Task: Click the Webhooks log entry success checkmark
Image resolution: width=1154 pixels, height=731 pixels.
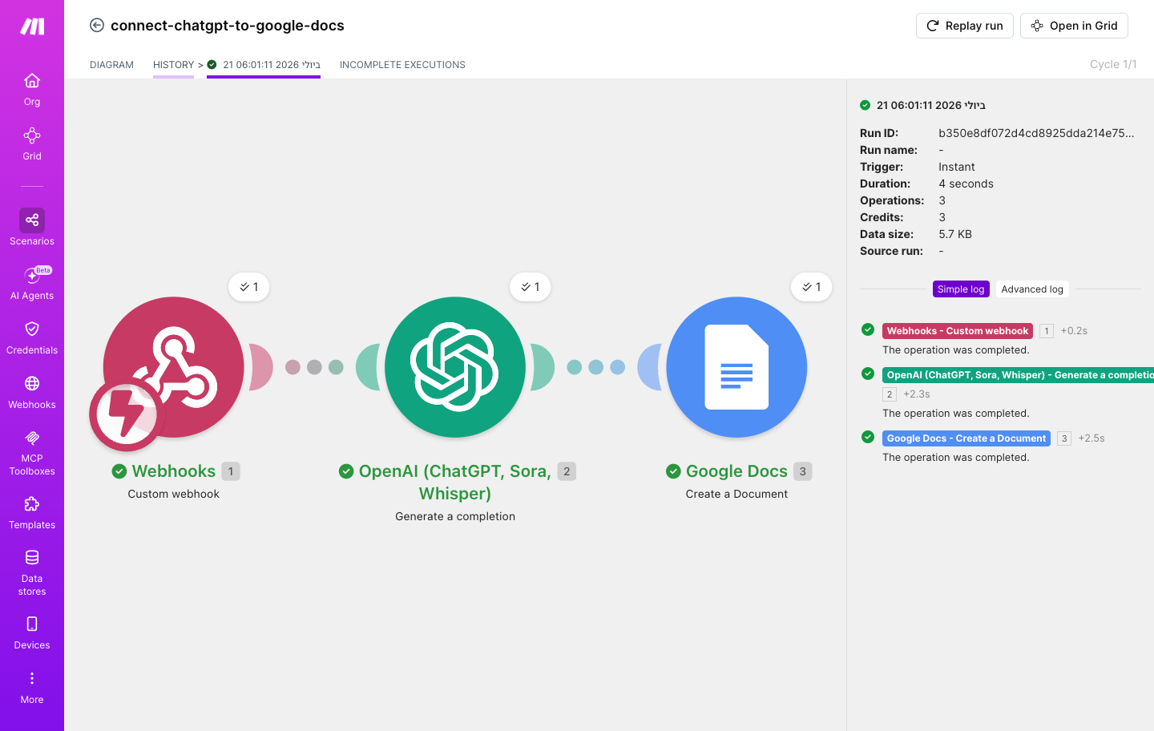Action: [868, 329]
